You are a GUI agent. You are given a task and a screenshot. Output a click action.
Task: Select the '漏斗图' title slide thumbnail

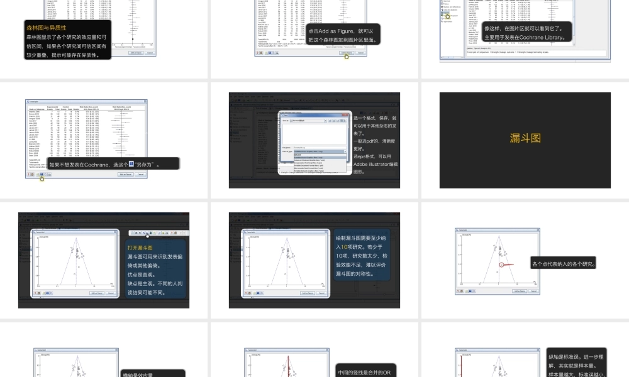[525, 139]
